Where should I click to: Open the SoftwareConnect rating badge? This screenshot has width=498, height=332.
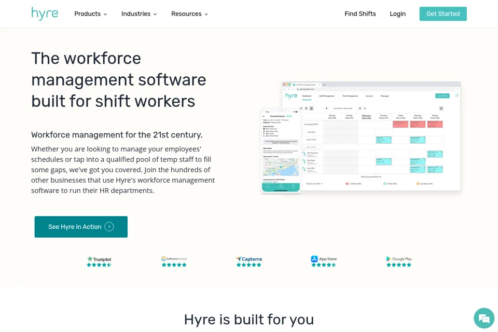[x=174, y=261]
